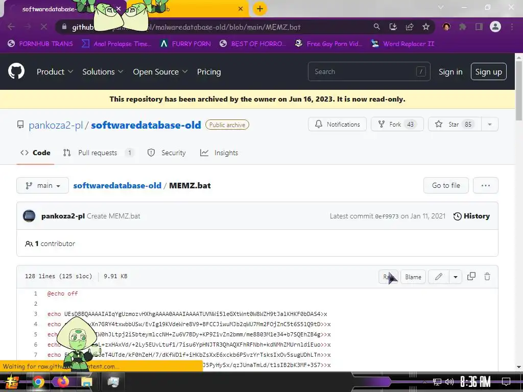Click the page vertical scrollbar thumb
Screen dimensions: 523x392
[519, 91]
